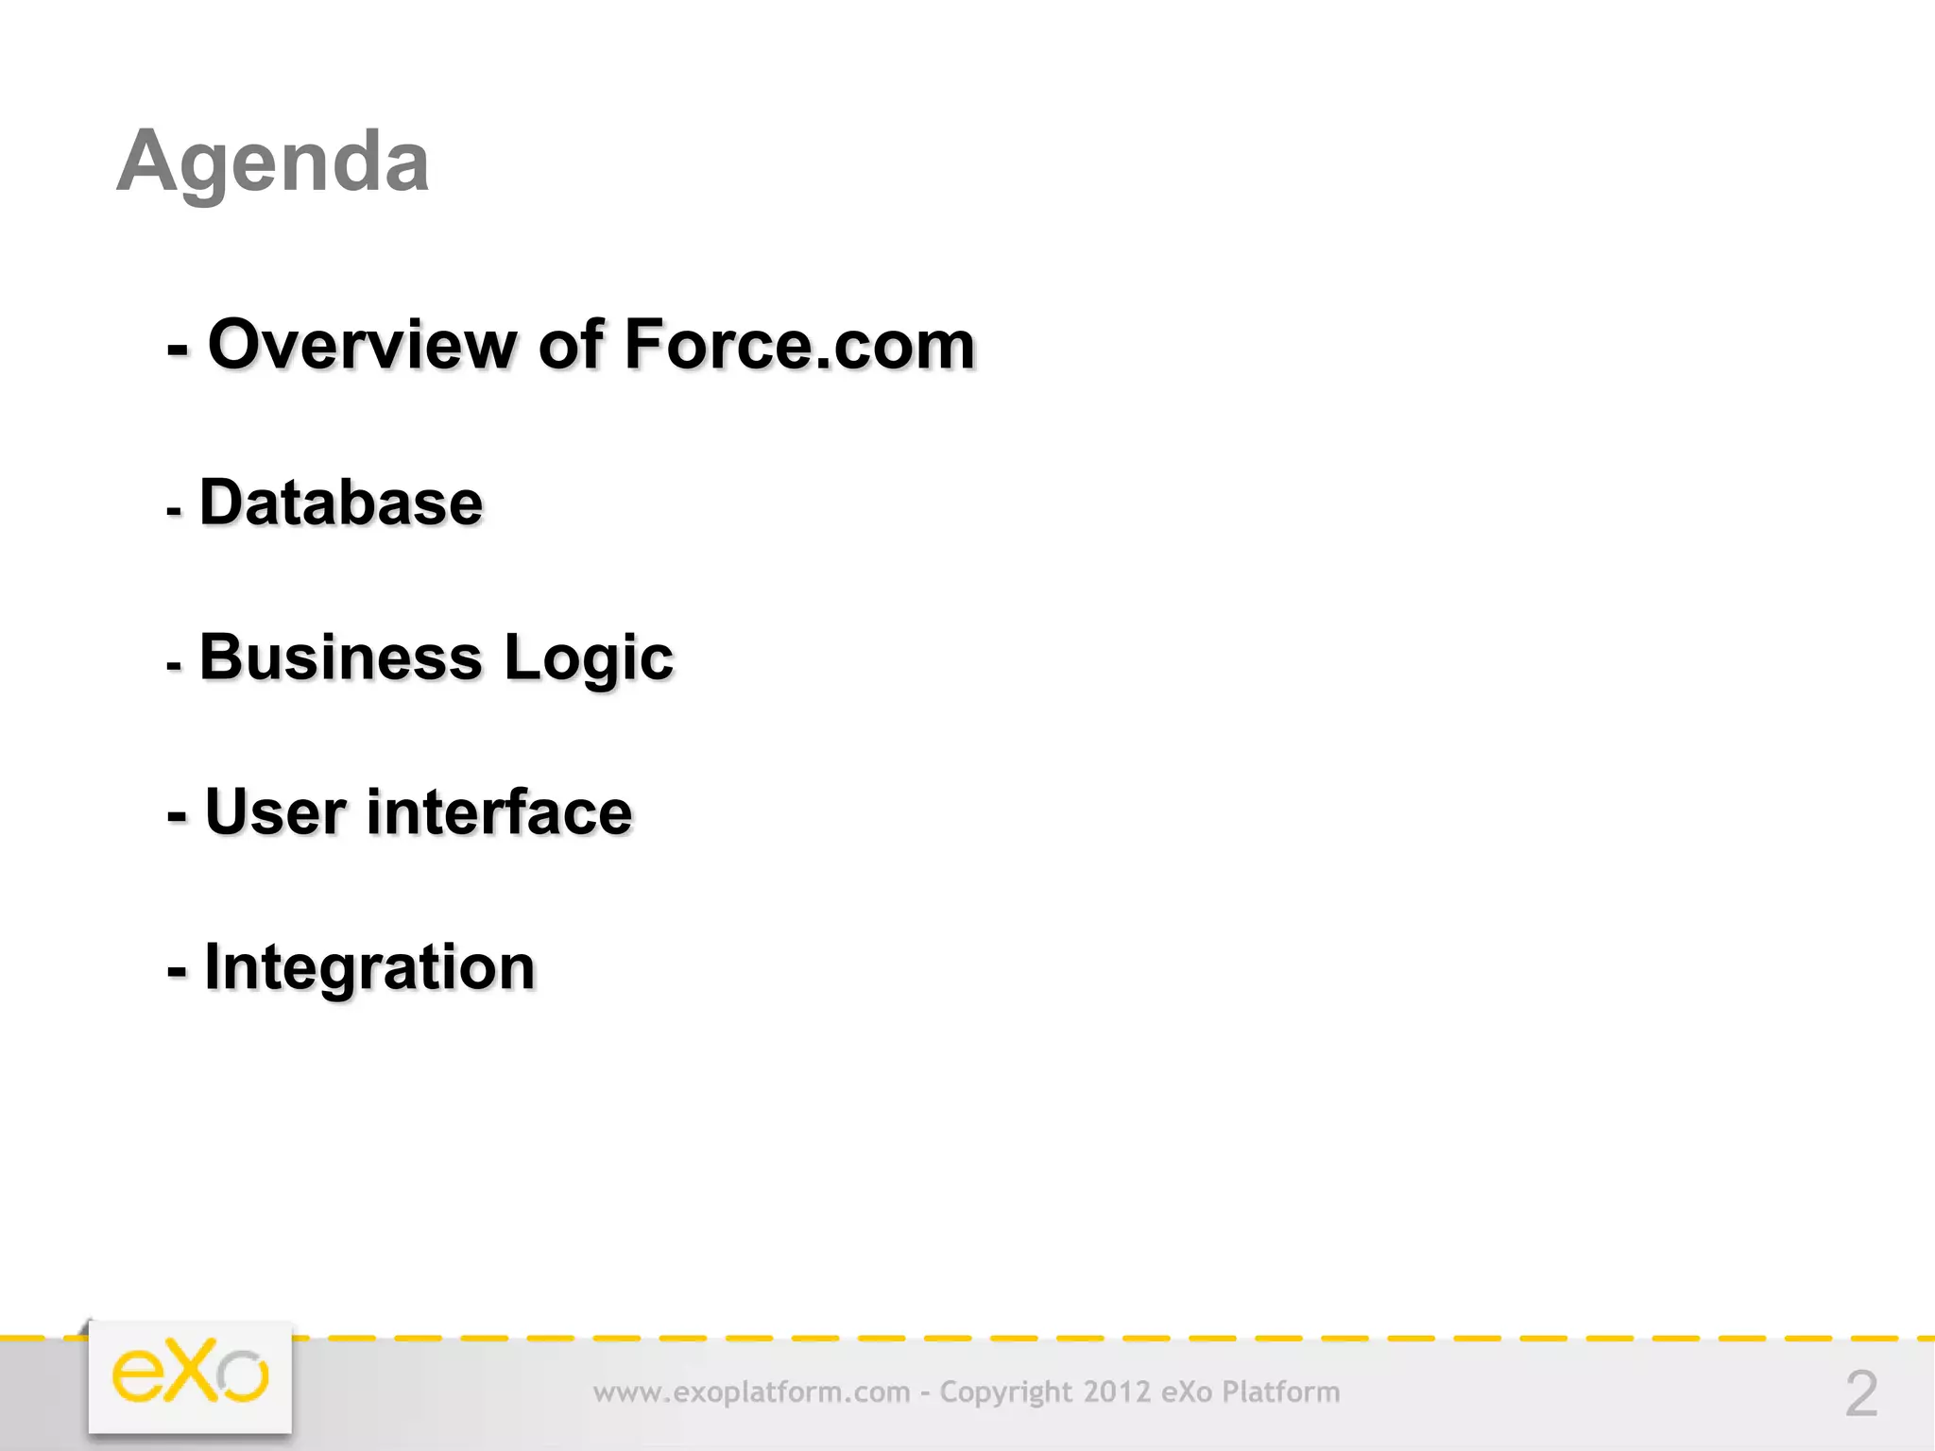Click the word Force.com in first bullet

pos(799,344)
